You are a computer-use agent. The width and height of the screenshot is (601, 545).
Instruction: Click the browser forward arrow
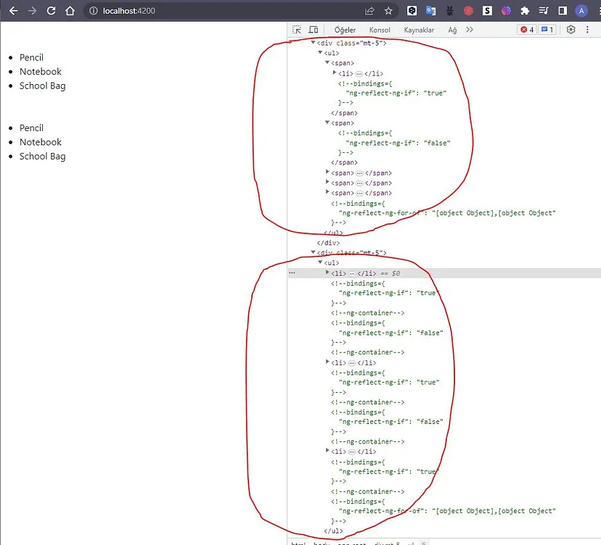(x=32, y=11)
